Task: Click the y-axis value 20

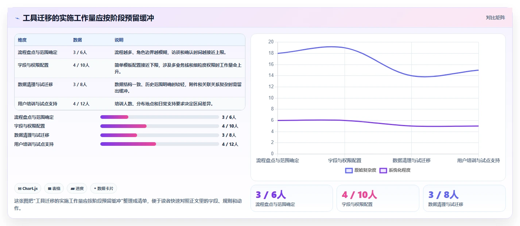Action: click(x=271, y=42)
